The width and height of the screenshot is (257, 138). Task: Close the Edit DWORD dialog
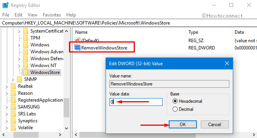227,63
